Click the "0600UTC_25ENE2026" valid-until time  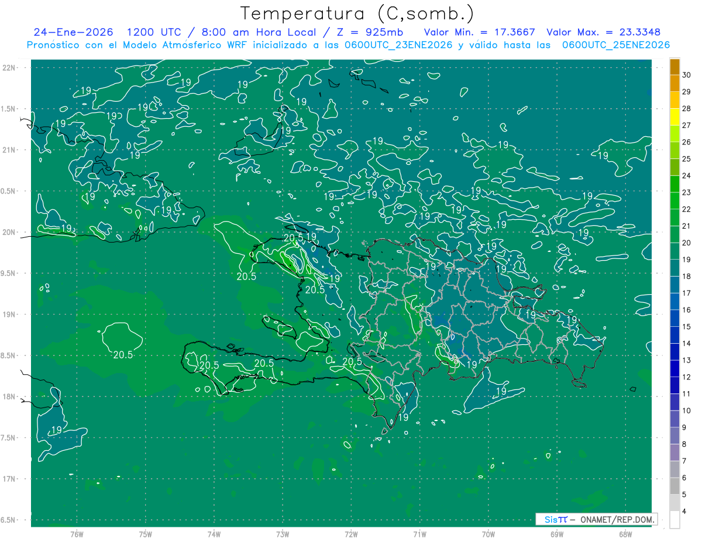tap(616, 45)
